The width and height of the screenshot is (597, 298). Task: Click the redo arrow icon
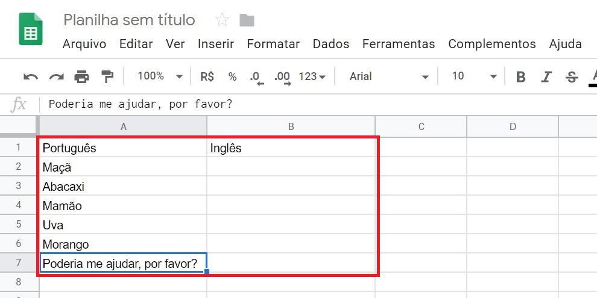56,76
